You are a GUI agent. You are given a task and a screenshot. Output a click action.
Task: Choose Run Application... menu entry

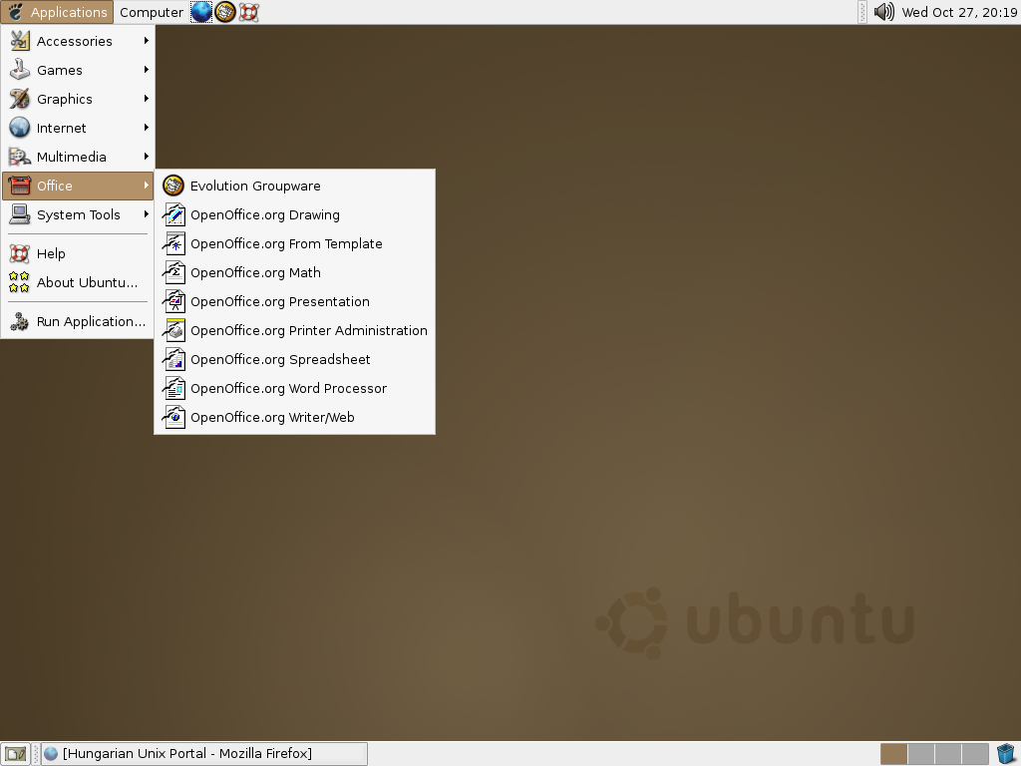point(78,321)
